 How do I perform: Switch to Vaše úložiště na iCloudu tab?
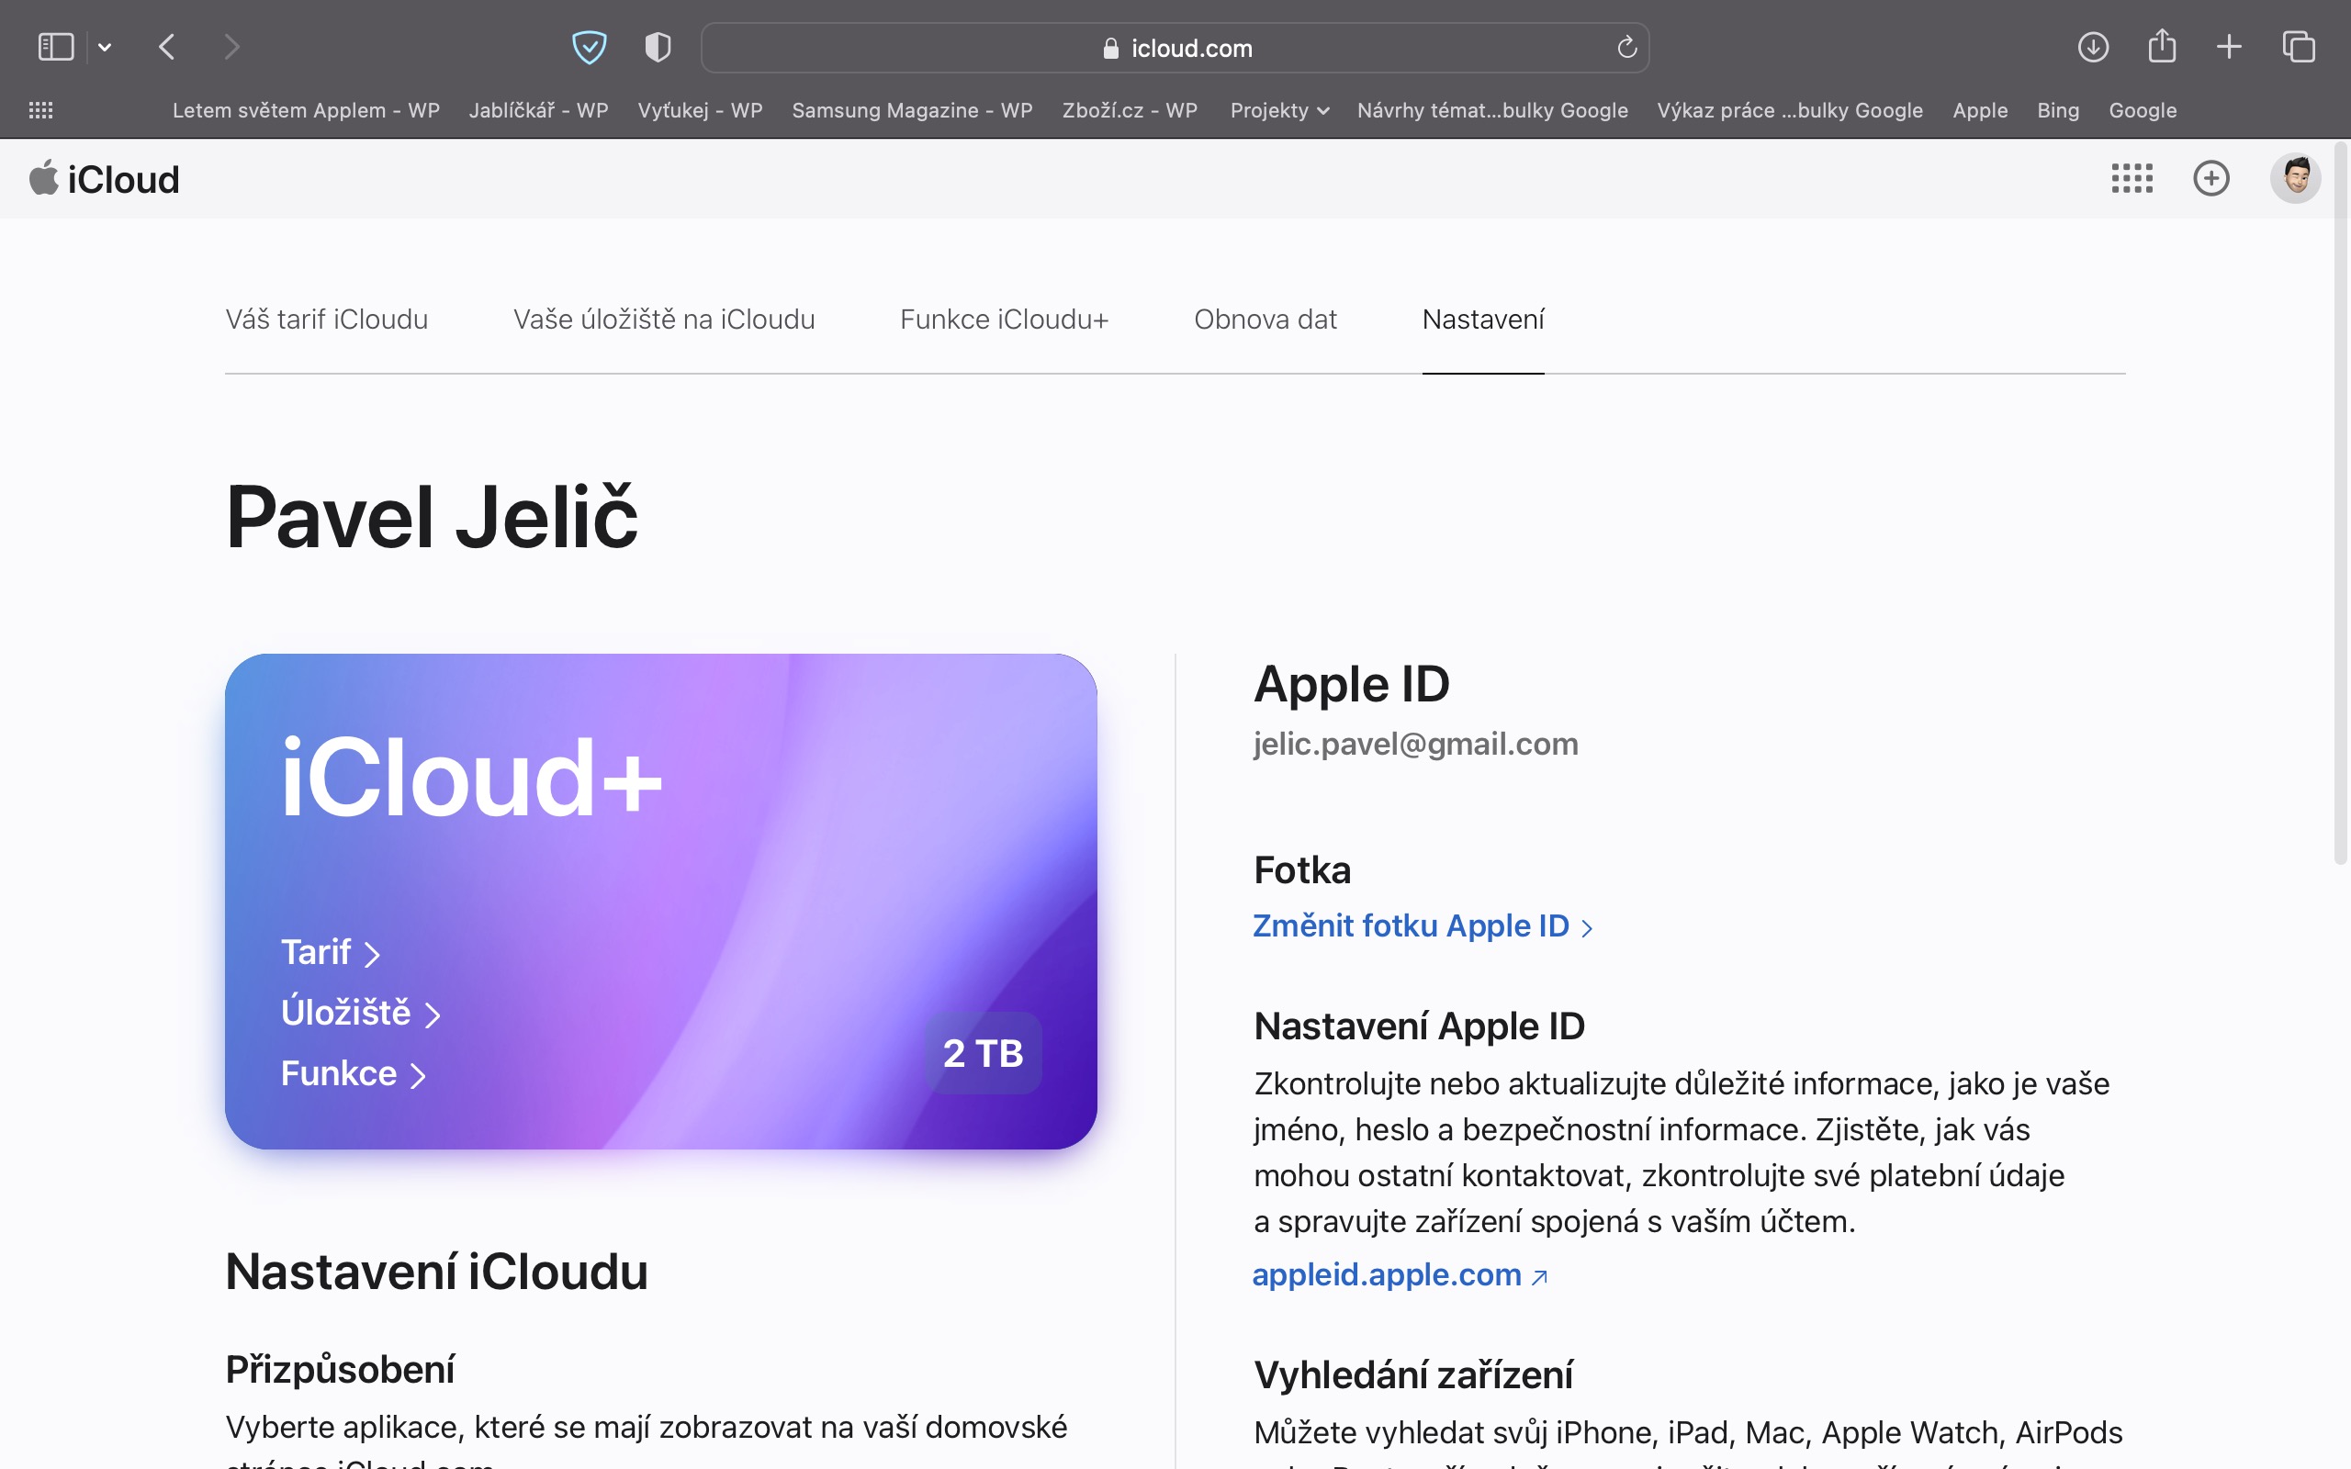tap(664, 320)
